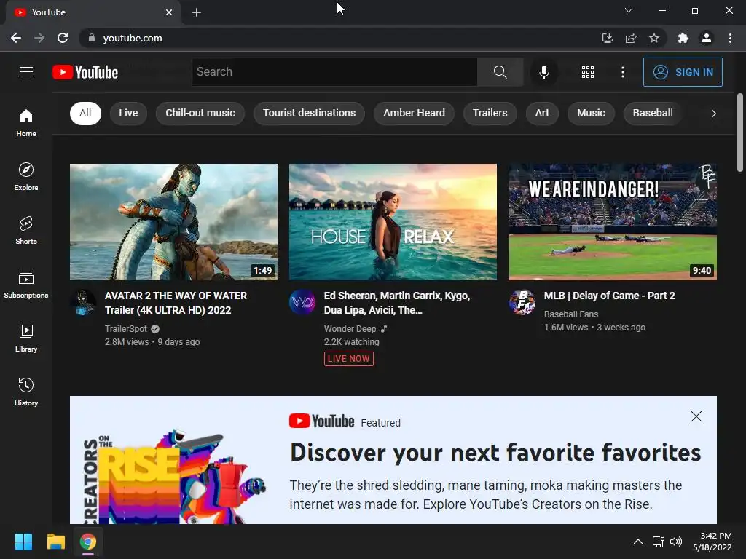The image size is (746, 559).
Task: Play the House Relax thumbnail
Action: 393,222
